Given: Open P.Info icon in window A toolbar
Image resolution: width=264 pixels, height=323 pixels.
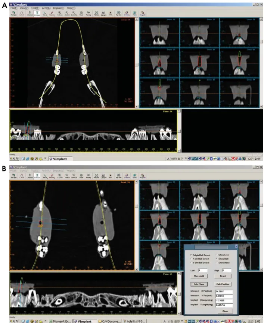Looking at the screenshot, I should click(135, 13).
